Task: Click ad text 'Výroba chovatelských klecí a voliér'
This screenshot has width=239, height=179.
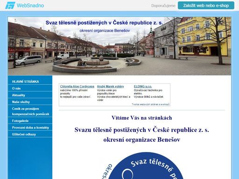Action: [113, 98]
